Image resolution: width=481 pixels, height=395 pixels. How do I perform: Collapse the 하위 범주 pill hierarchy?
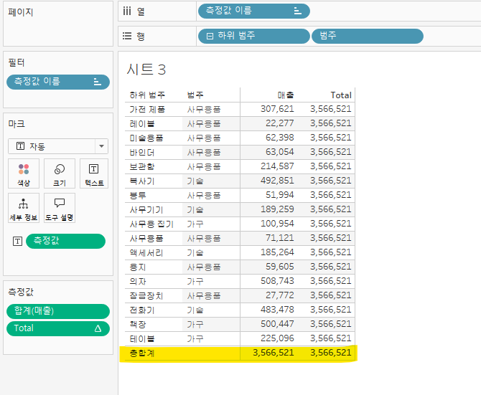[x=210, y=36]
